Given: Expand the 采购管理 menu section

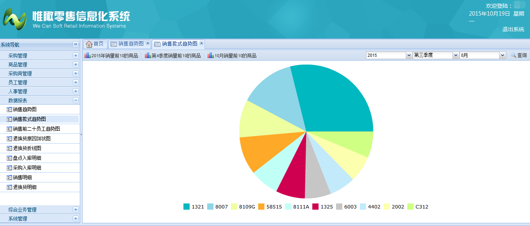Looking at the screenshot, I should point(76,56).
